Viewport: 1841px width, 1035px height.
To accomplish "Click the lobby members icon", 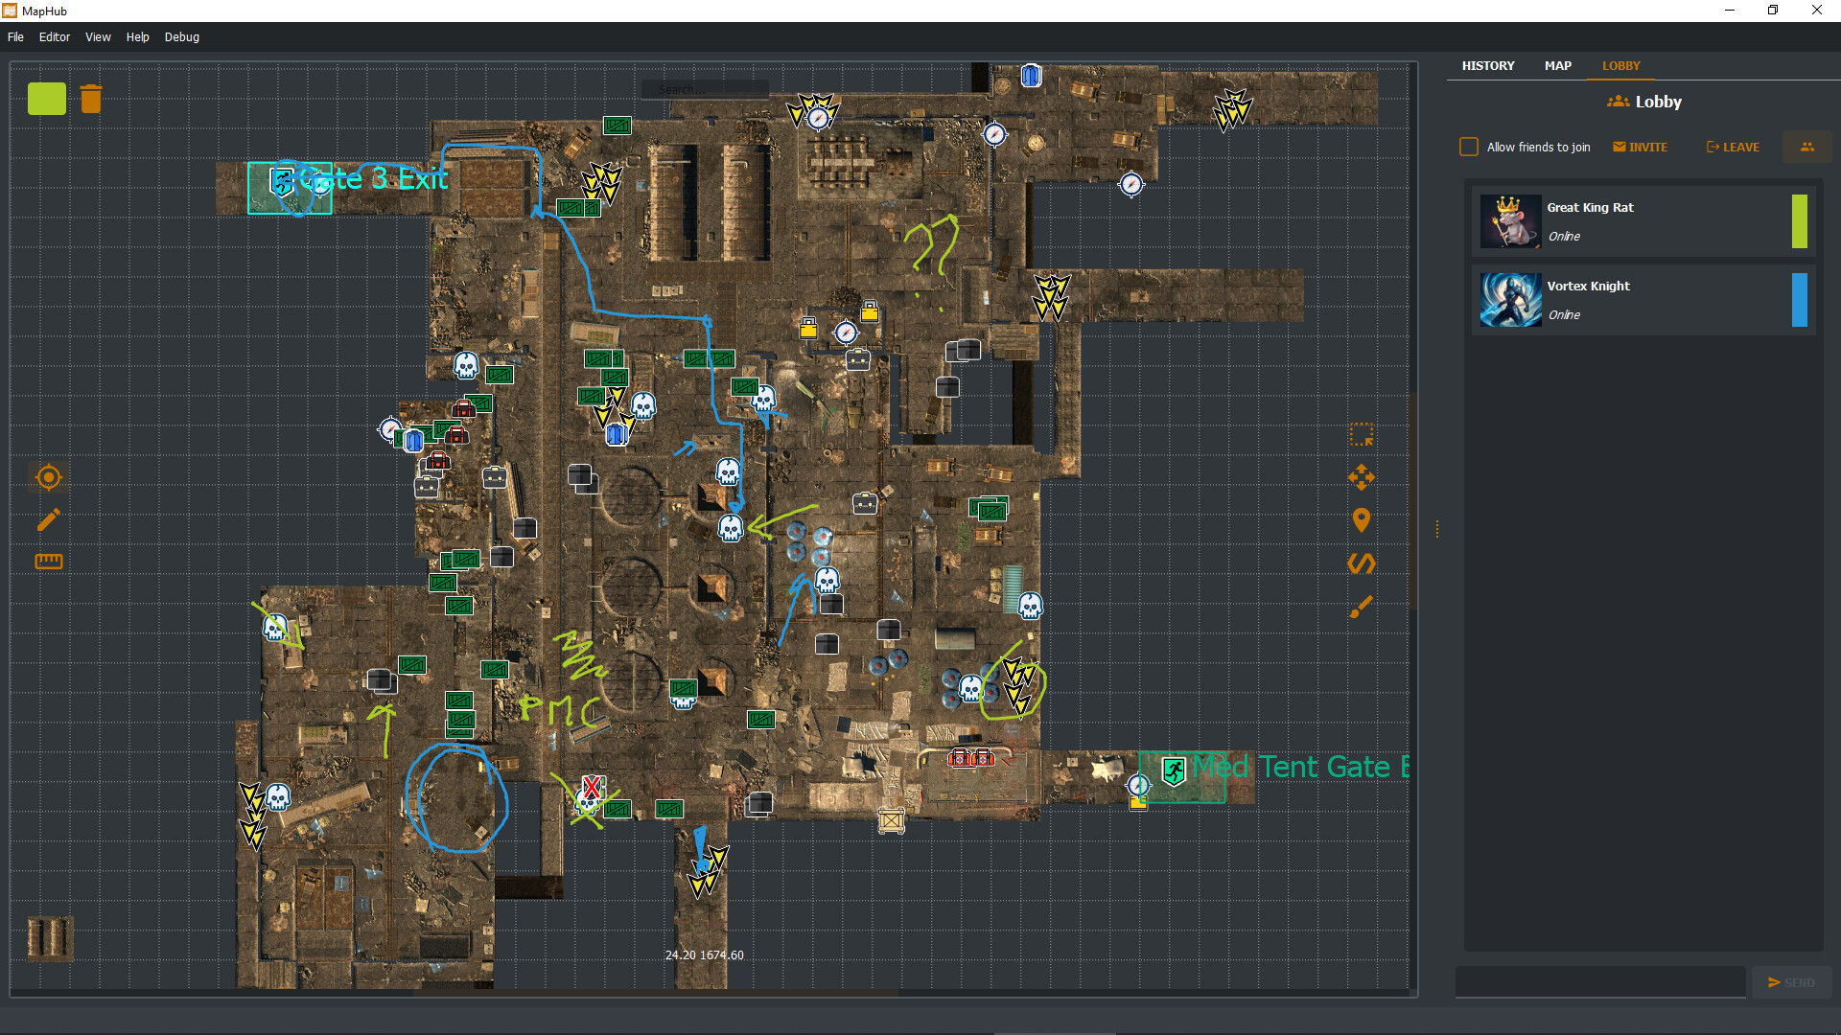I will (x=1807, y=146).
